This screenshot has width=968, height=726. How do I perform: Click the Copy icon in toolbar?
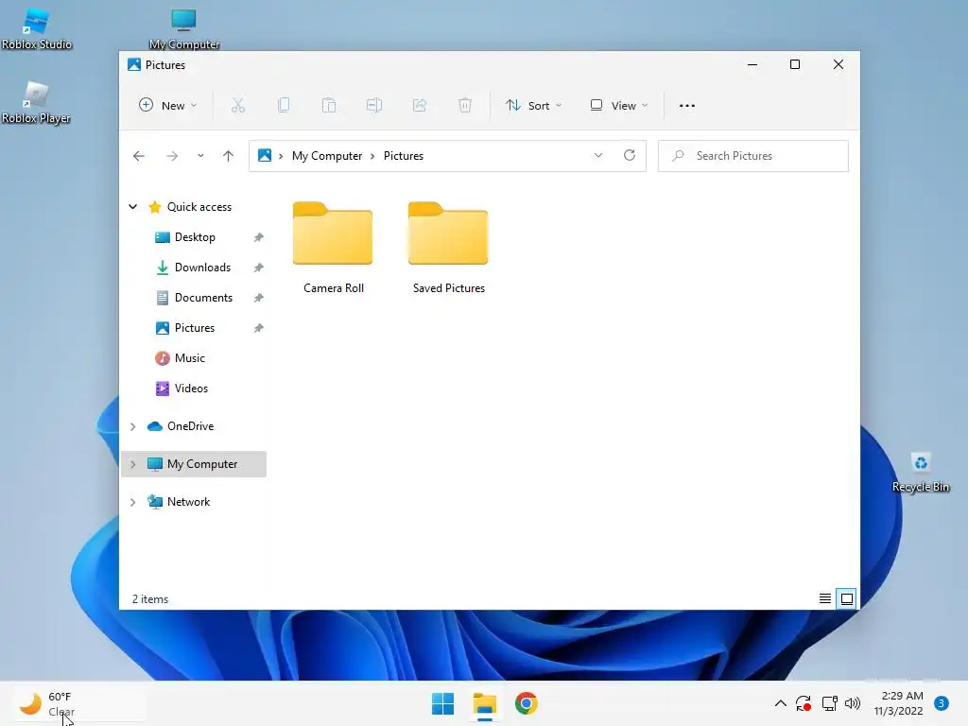284,106
